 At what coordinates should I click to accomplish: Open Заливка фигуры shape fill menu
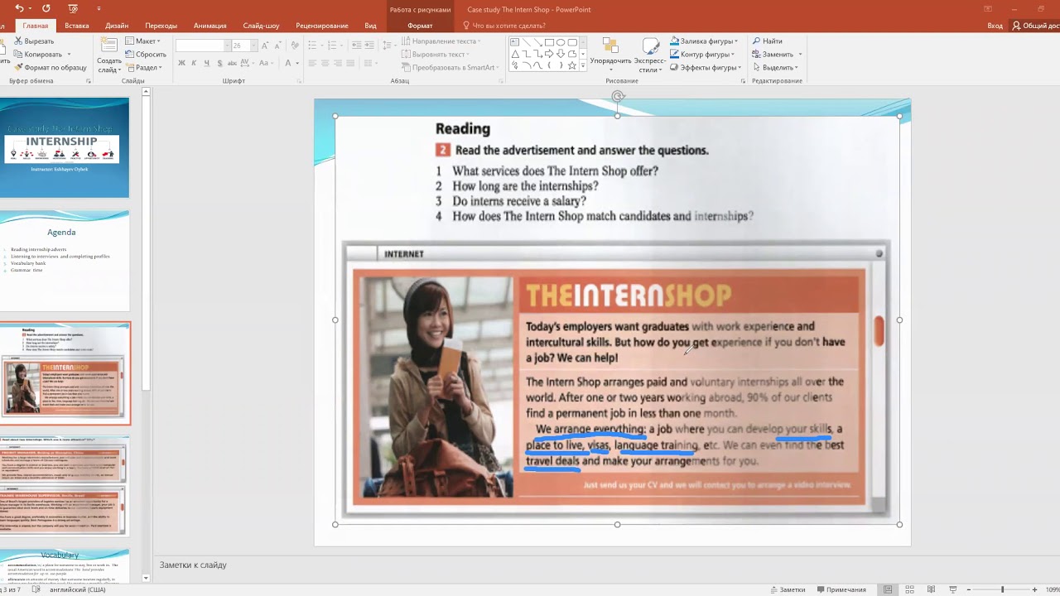coord(703,41)
